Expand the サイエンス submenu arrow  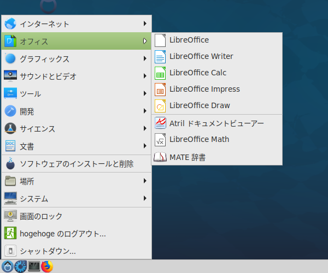click(145, 128)
